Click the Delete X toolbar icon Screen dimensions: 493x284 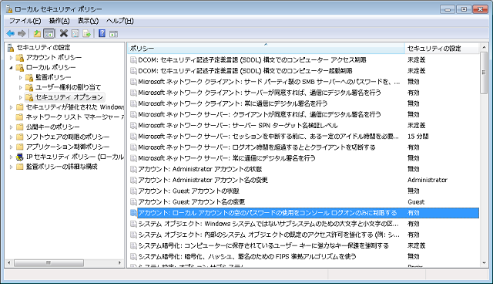click(x=64, y=33)
